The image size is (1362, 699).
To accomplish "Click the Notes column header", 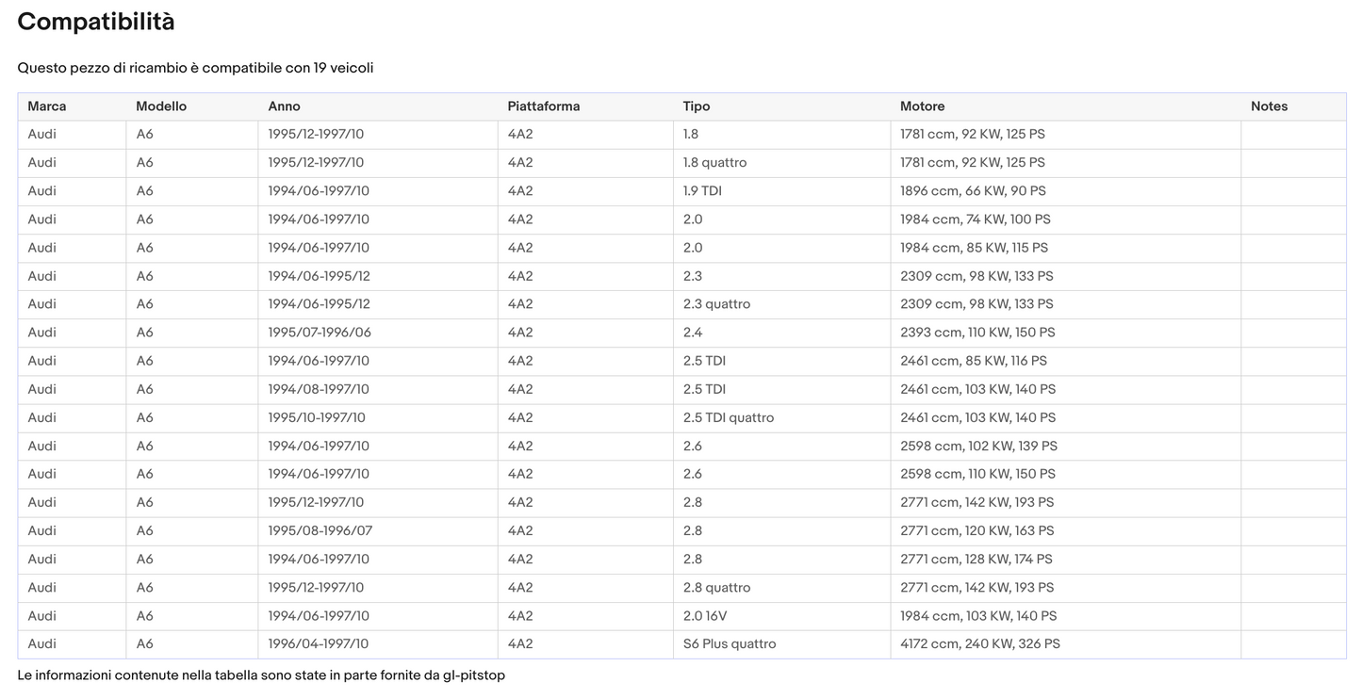I will [1269, 106].
